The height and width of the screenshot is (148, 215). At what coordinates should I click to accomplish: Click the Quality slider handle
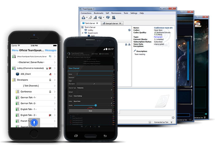96,105
